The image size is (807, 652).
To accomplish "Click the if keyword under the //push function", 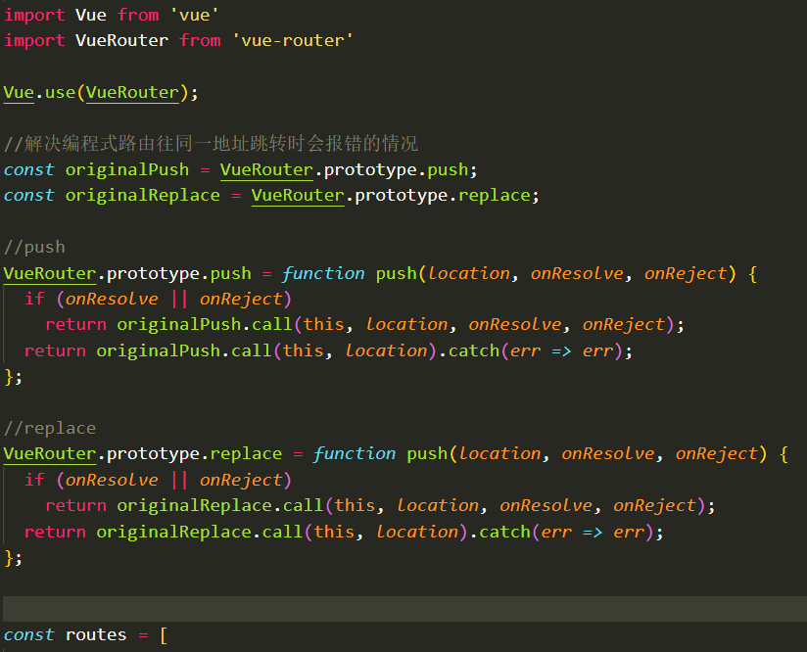I will click(x=34, y=299).
